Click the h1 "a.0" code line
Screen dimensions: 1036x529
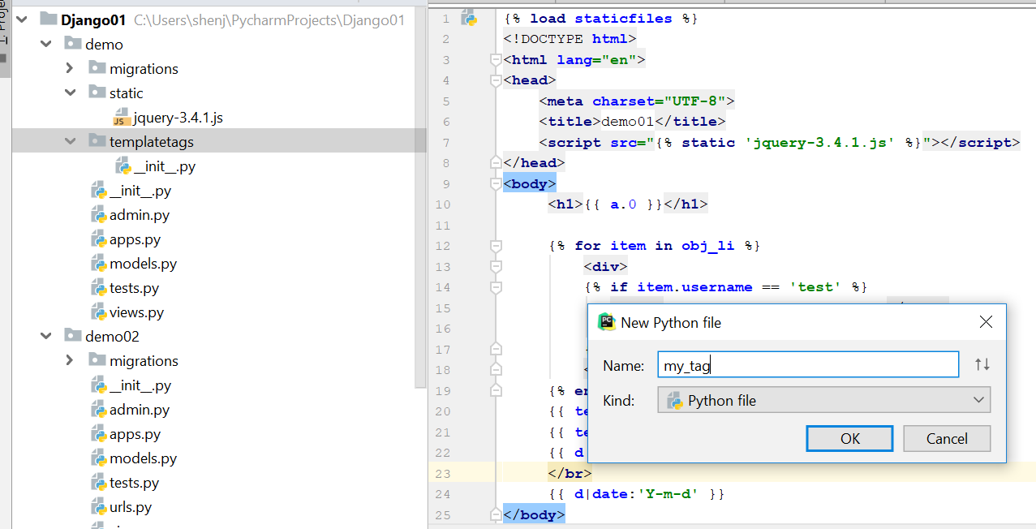628,204
